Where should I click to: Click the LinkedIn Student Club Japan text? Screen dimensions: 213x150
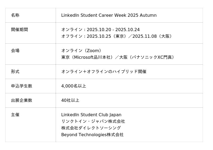(x=91, y=115)
